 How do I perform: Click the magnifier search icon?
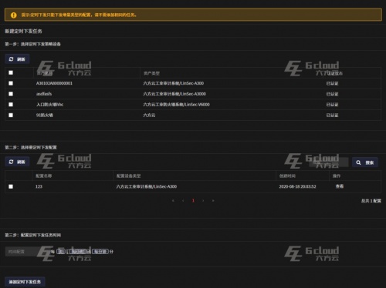pos(358,162)
